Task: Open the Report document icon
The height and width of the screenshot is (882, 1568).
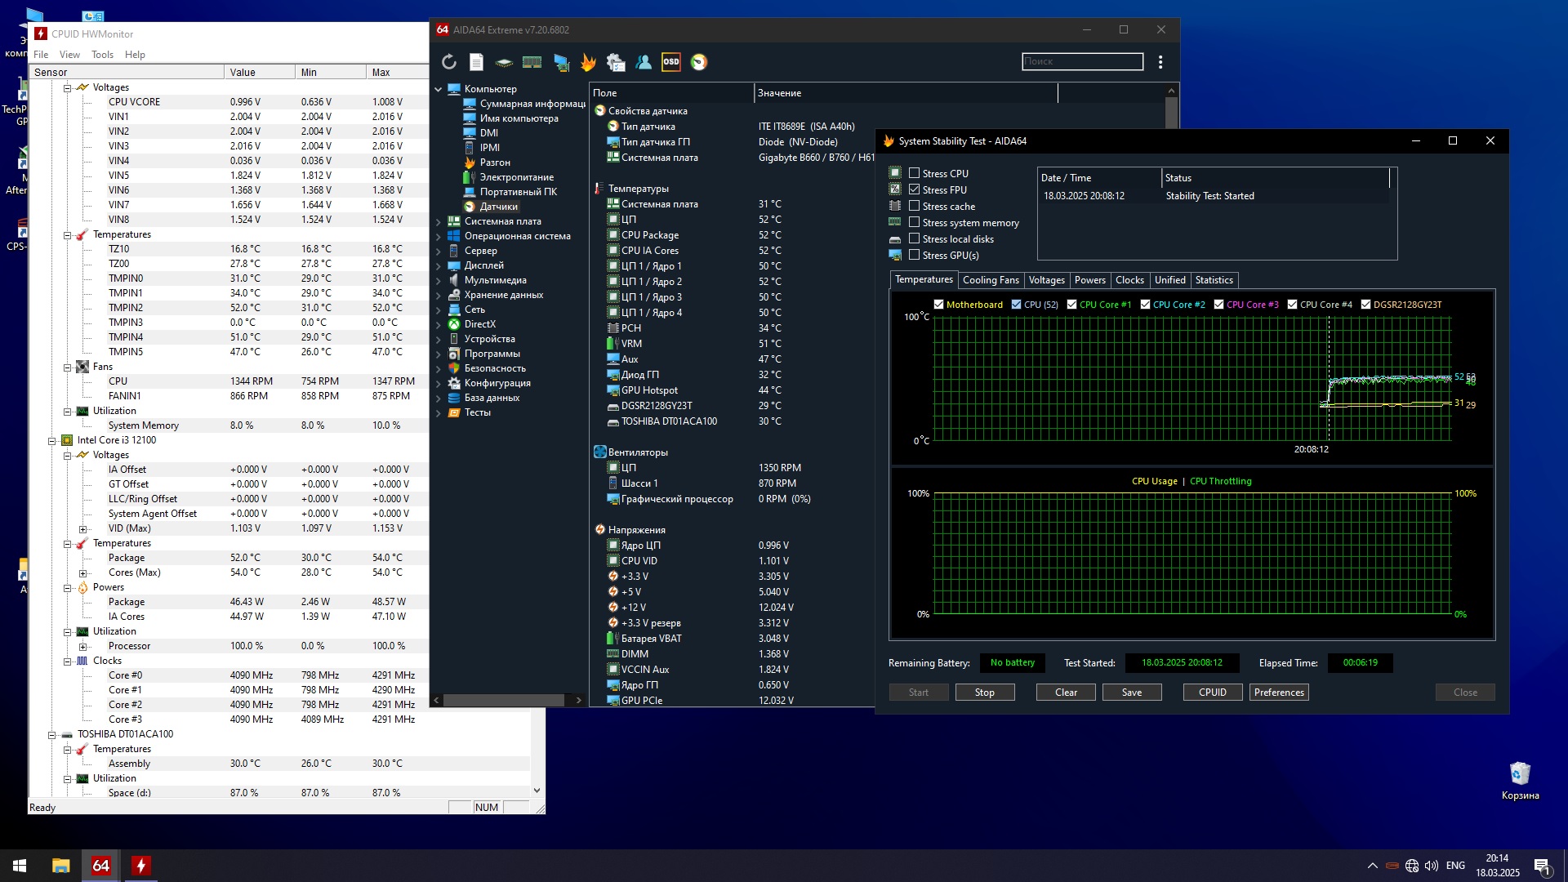Action: coord(476,62)
